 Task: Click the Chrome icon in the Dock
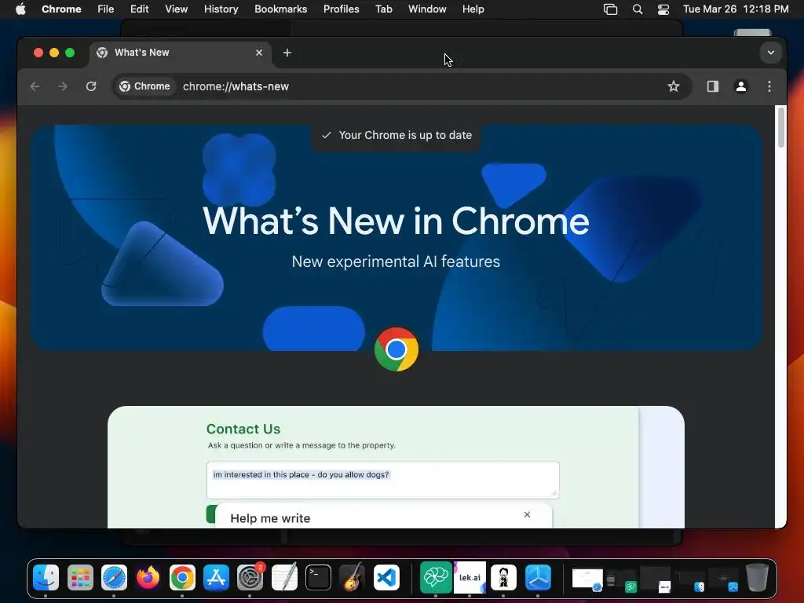(x=182, y=577)
